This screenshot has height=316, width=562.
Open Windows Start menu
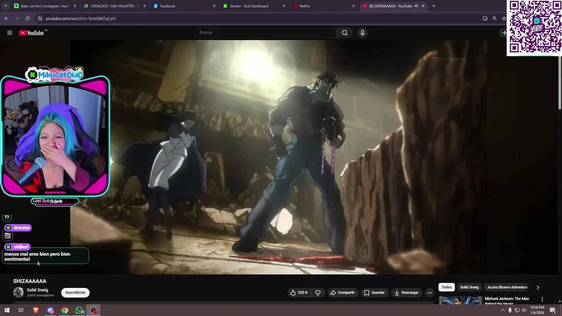(x=7, y=310)
